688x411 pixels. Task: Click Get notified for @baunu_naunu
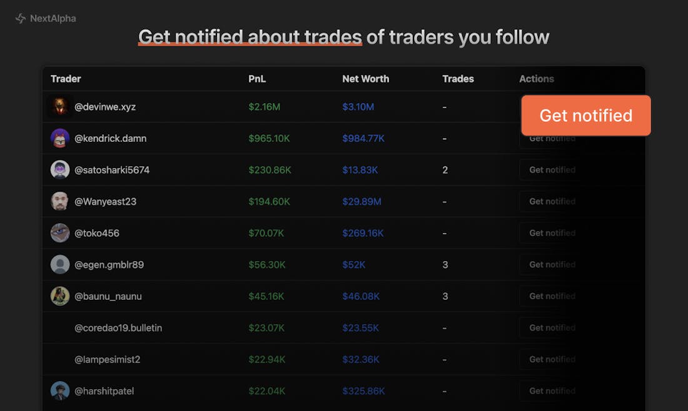[x=552, y=296]
